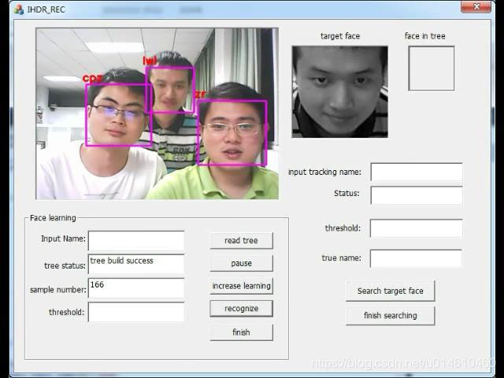Click the sample number field showing 166

pyautogui.click(x=136, y=288)
